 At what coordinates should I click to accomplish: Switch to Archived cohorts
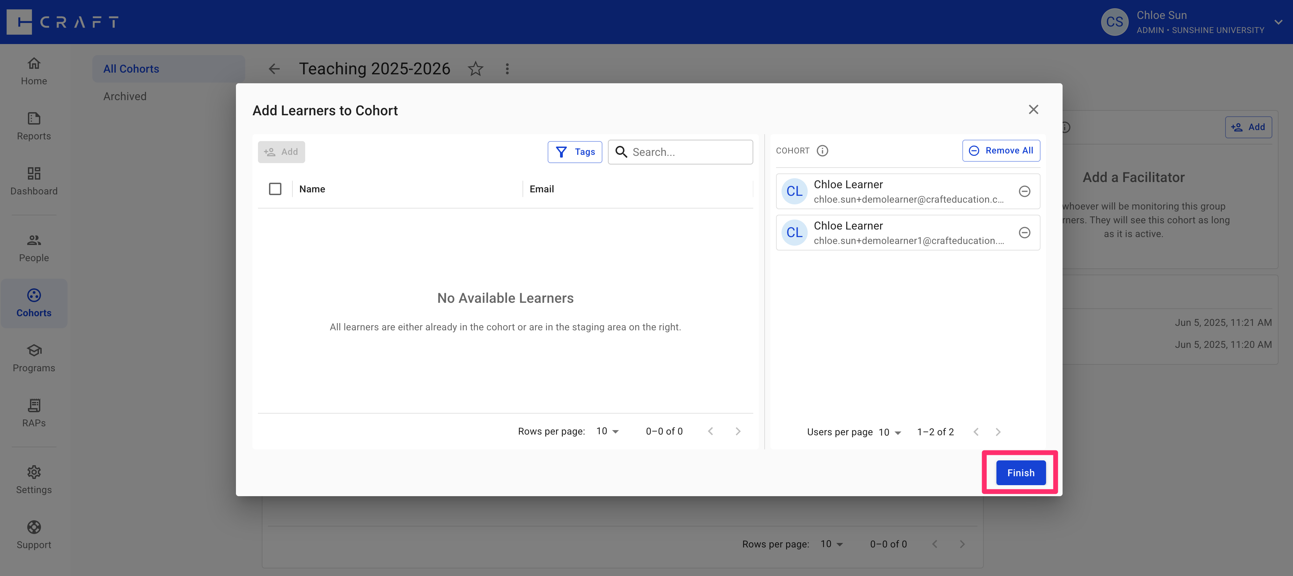tap(125, 96)
